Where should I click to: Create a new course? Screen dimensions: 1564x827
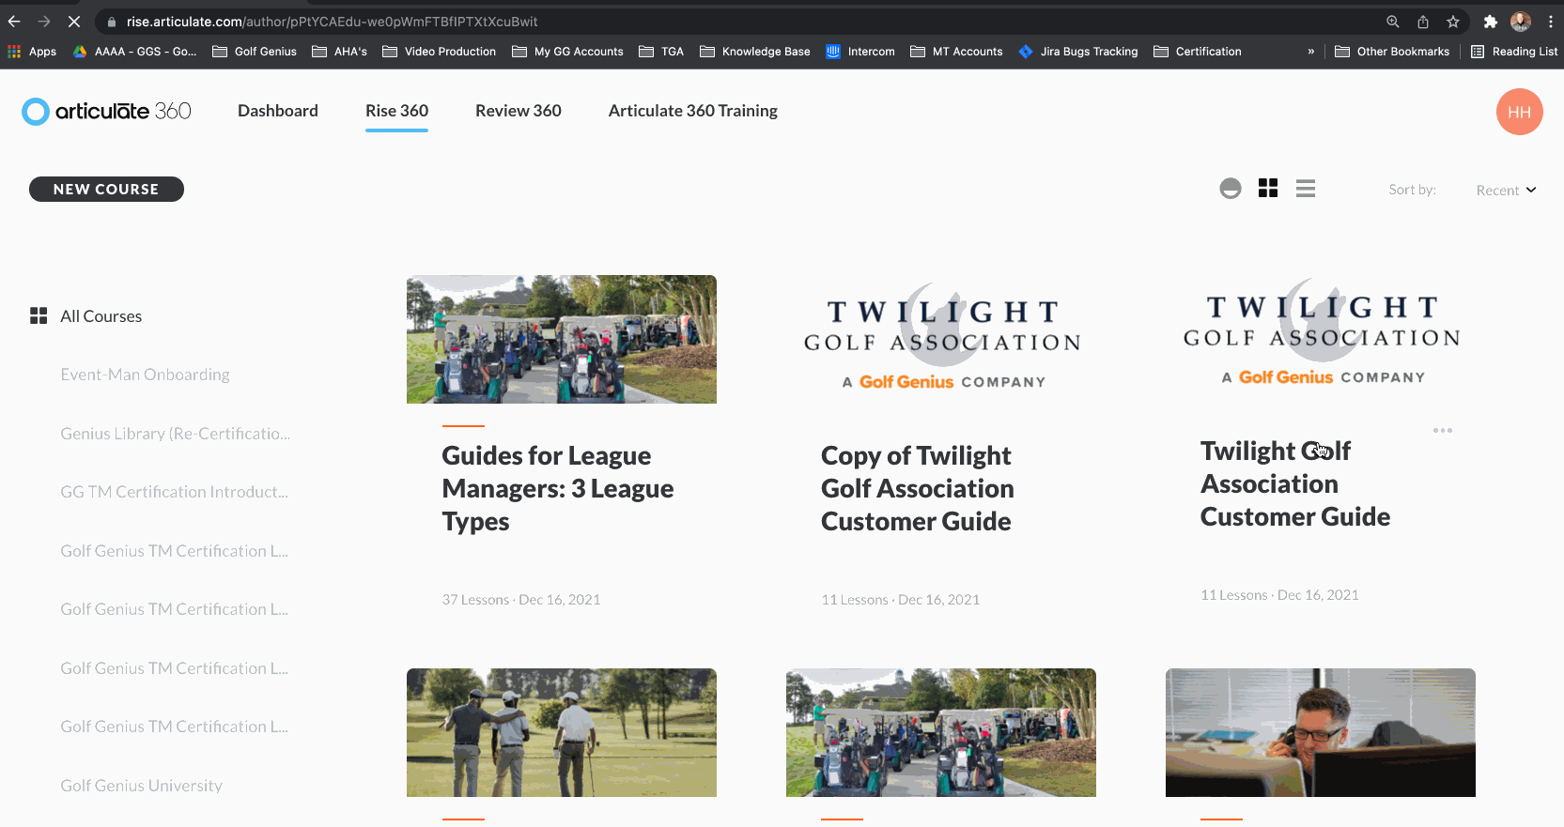106,189
